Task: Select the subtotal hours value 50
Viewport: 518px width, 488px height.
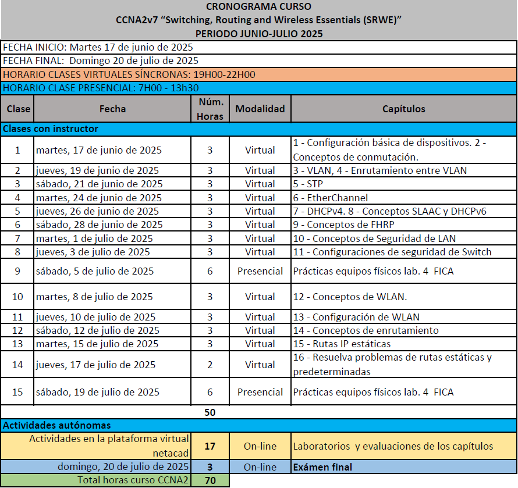Action: point(210,412)
